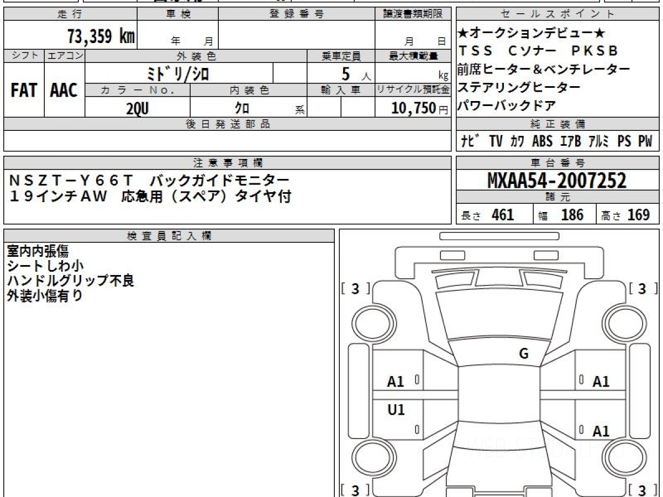
Task: Click the 純正装備 header
Action: 558,124
